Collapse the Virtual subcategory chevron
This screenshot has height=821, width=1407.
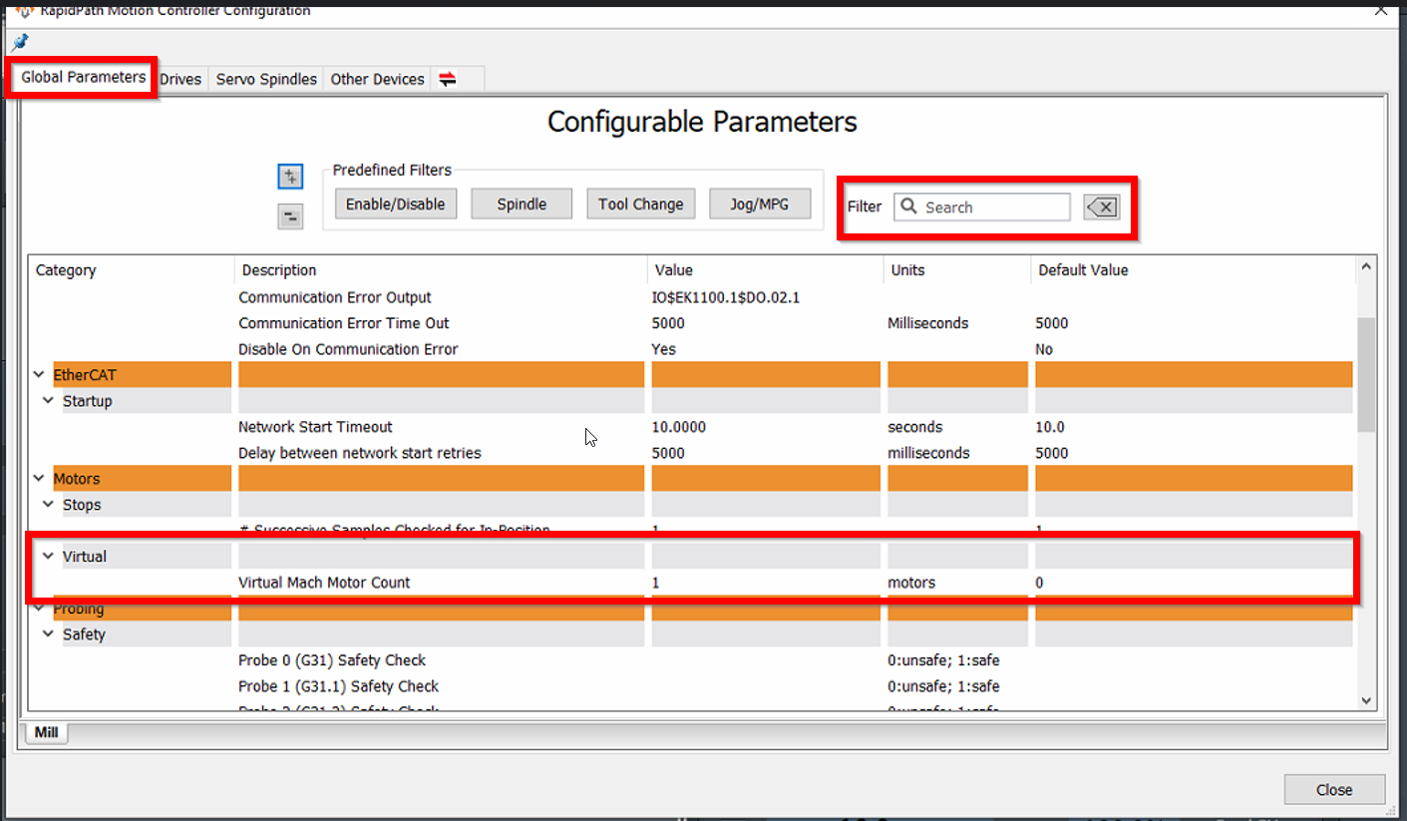coord(48,557)
